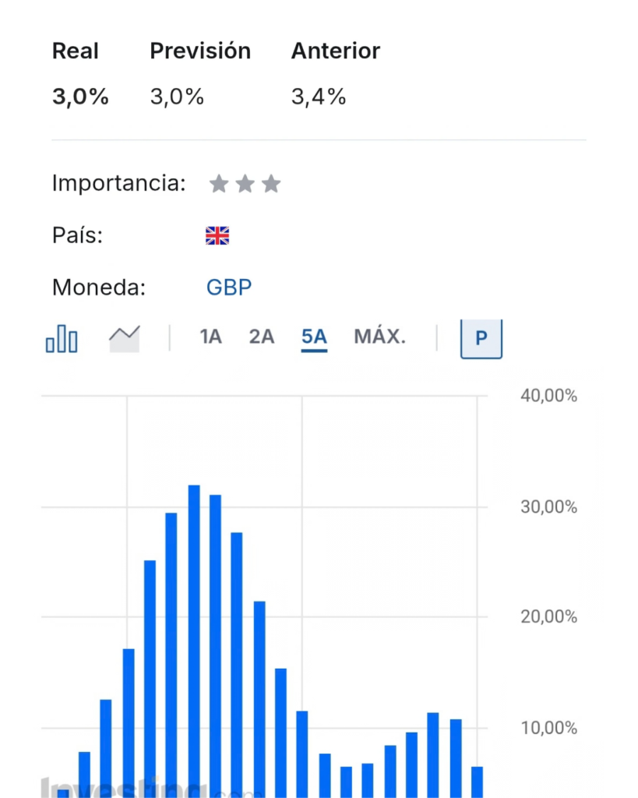Viewport: 638px width, 798px height.
Task: Click the tallest bar in the chart
Action: pyautogui.click(x=194, y=639)
